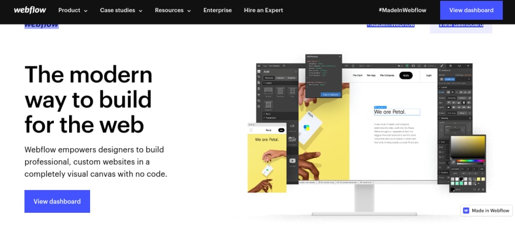Expand the Case studies dropdown
Image resolution: width=515 pixels, height=228 pixels.
click(x=121, y=10)
